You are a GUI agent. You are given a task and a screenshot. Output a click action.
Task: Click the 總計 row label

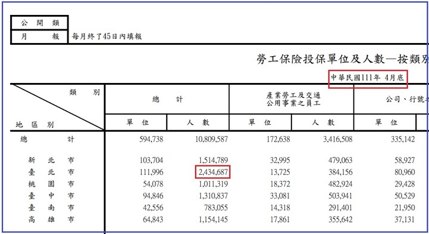pos(47,139)
